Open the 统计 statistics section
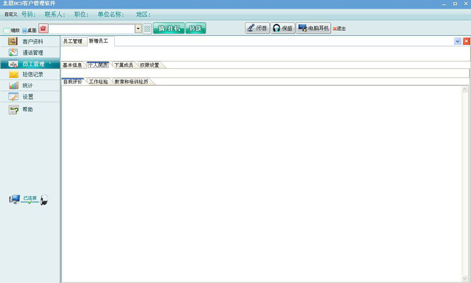This screenshot has height=283, width=471. pyautogui.click(x=30, y=85)
